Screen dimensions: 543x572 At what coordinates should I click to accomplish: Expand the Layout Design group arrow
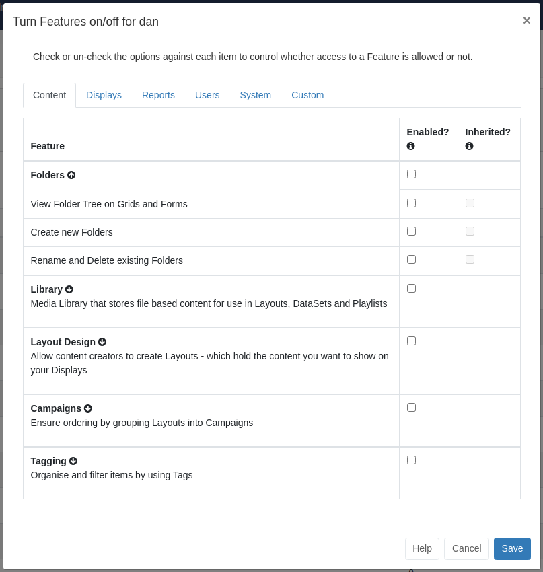point(102,342)
